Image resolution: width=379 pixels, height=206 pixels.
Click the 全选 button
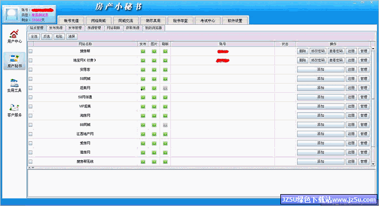coord(35,37)
